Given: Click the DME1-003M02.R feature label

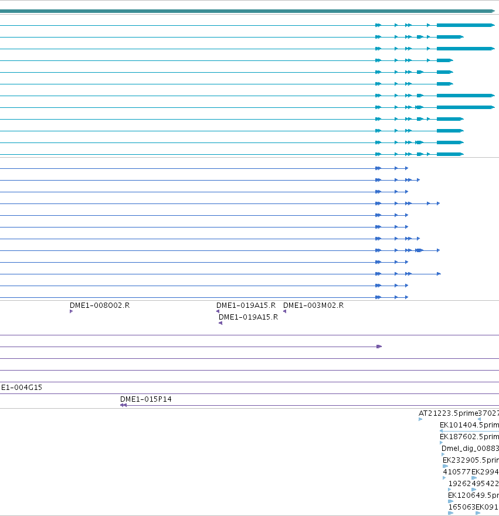Looking at the screenshot, I should click(313, 305).
